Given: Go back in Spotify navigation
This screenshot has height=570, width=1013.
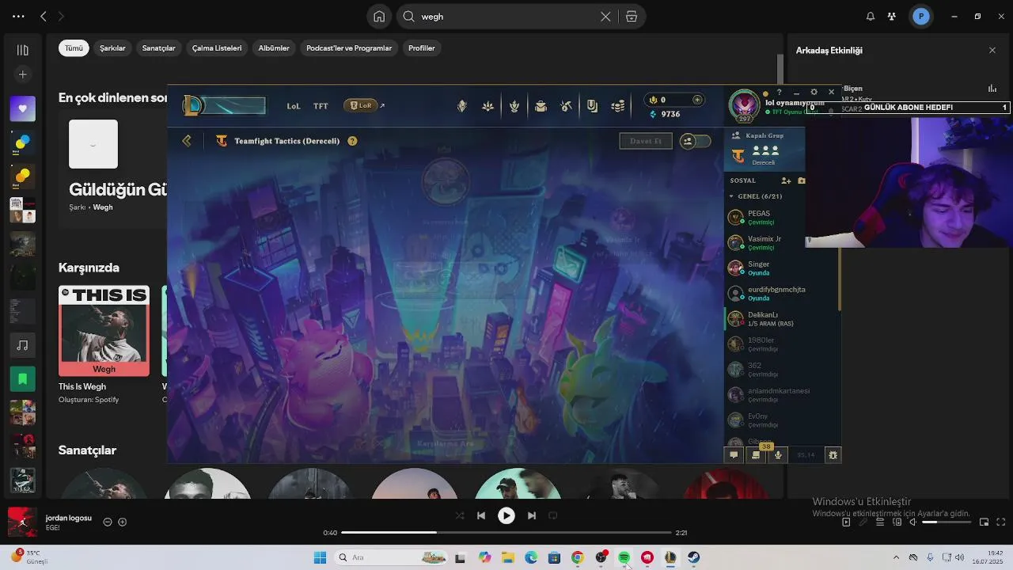Looking at the screenshot, I should tap(44, 16).
